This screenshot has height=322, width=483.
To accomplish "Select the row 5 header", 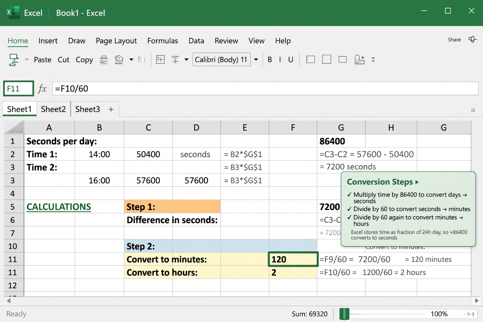I will point(13,207).
